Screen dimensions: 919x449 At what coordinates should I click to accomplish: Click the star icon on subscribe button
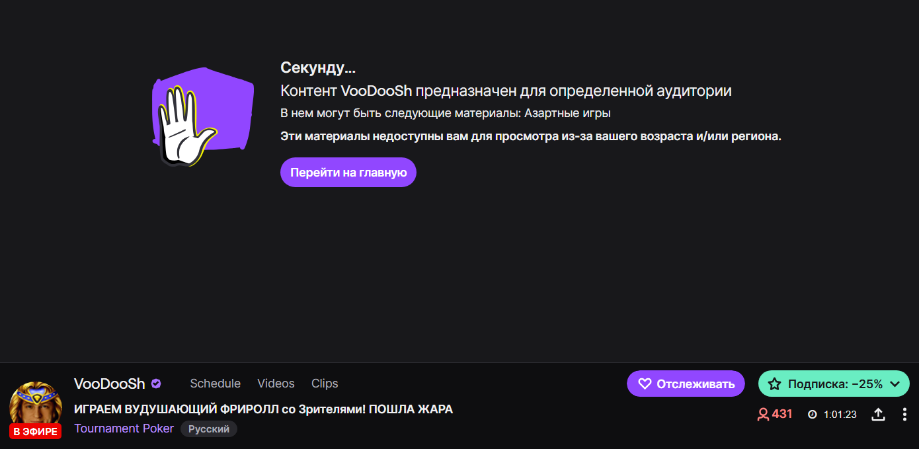(775, 384)
